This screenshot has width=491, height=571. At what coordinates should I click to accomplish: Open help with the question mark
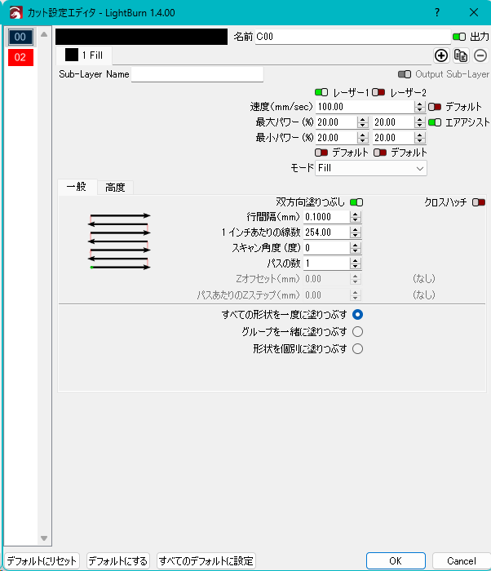point(437,13)
